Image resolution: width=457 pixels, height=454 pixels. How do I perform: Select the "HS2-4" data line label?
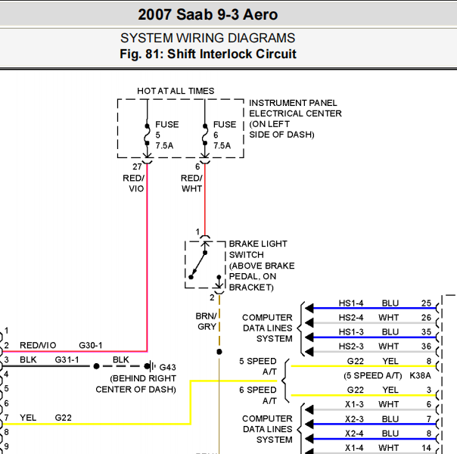(x=351, y=317)
